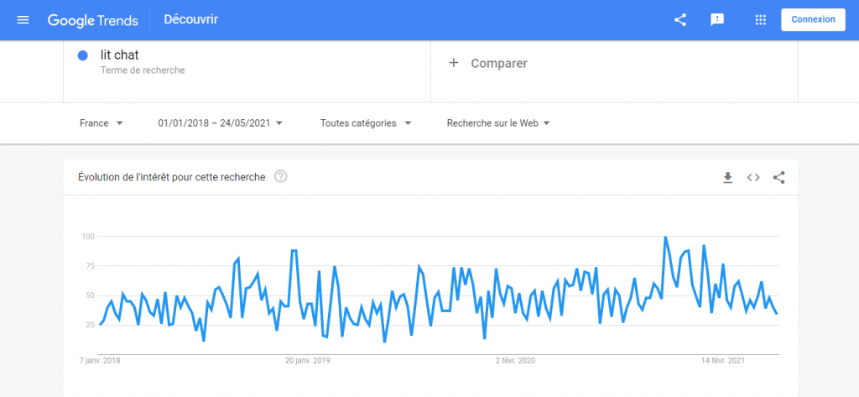The width and height of the screenshot is (859, 397).
Task: Click the Connexion button
Action: point(813,19)
